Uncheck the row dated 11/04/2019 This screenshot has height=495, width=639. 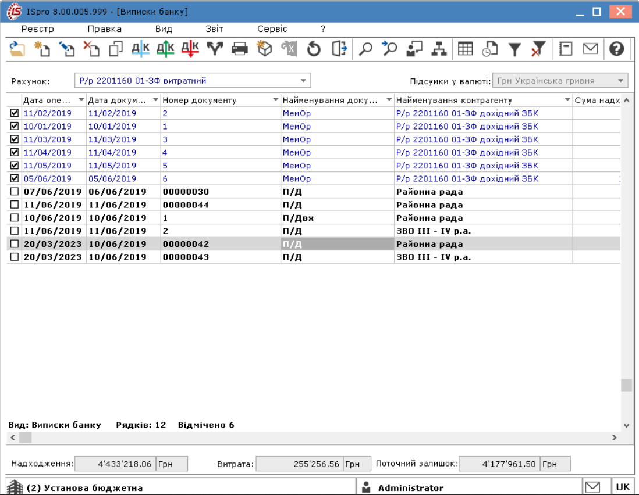coord(15,152)
